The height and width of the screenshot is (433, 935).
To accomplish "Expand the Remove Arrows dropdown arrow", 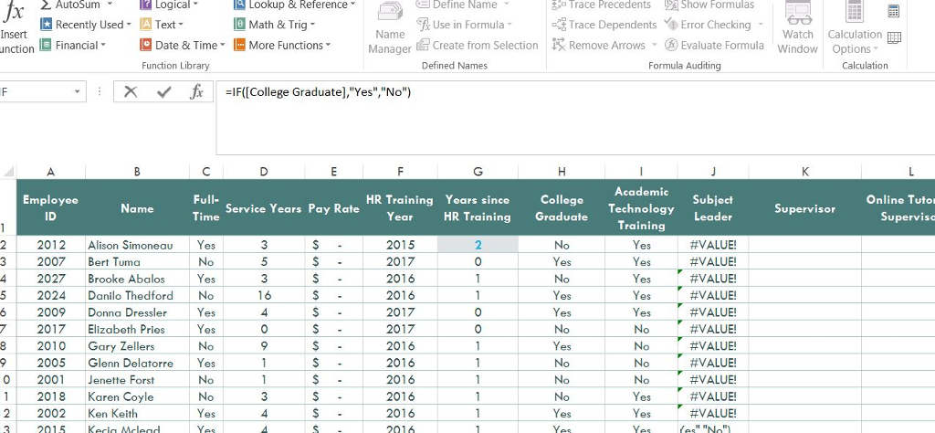I will (x=654, y=45).
